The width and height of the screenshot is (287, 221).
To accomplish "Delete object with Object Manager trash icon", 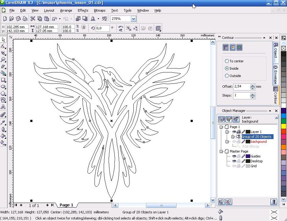I will (x=274, y=202).
